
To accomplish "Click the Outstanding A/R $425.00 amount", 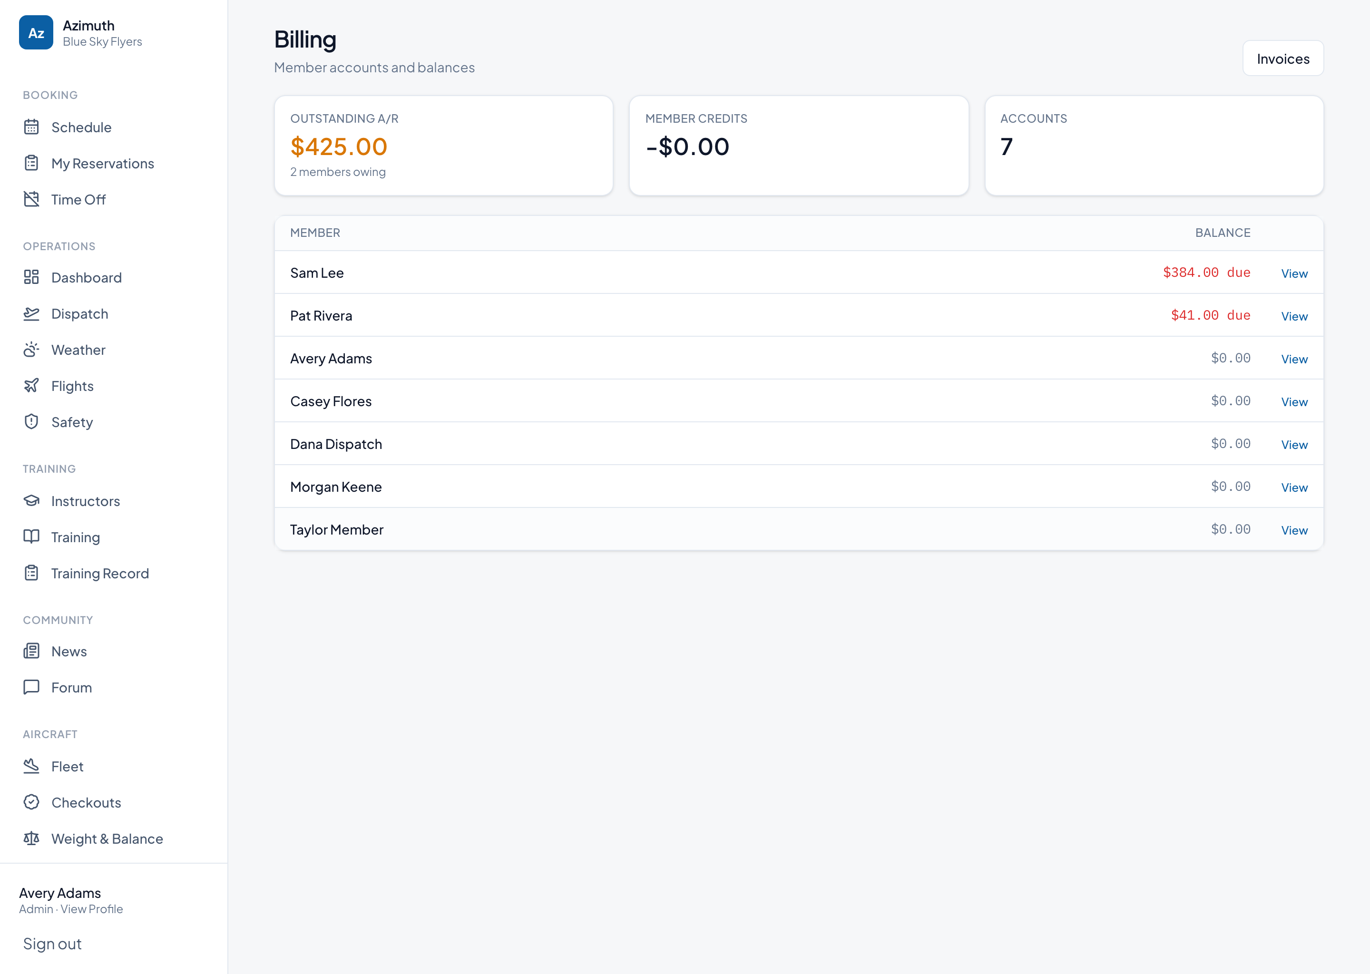I will tap(339, 146).
